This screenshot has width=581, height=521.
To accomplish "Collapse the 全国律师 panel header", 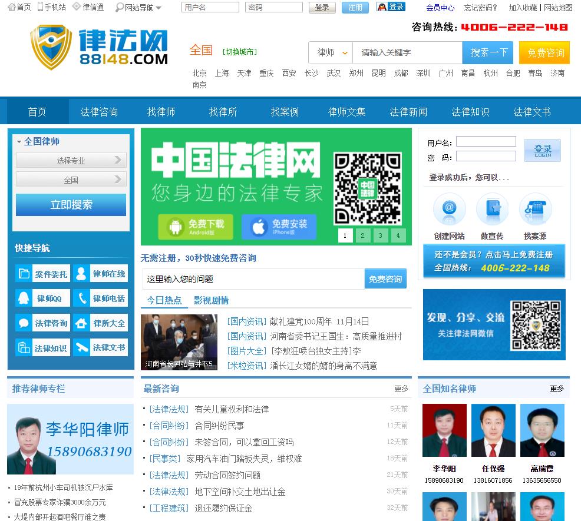I will coord(38,141).
